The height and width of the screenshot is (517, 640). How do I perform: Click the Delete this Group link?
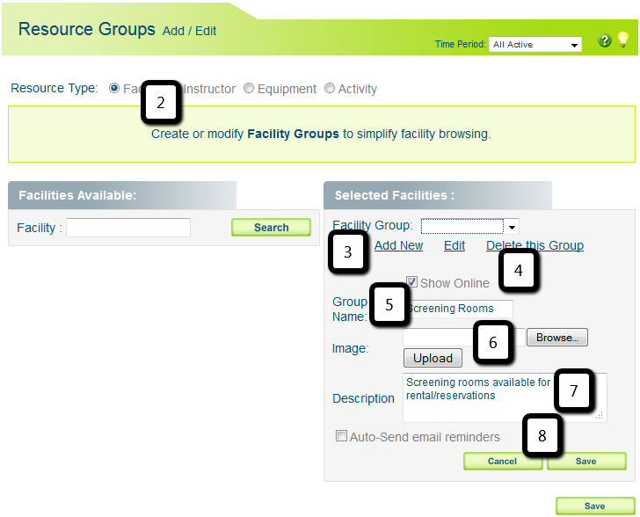pyautogui.click(x=535, y=246)
